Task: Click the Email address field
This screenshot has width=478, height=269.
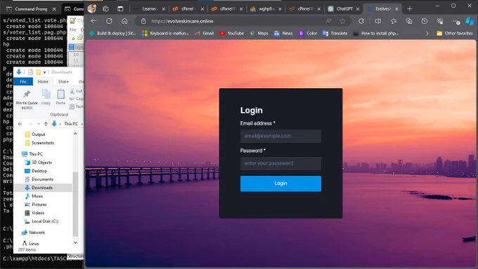Action: tap(280, 136)
